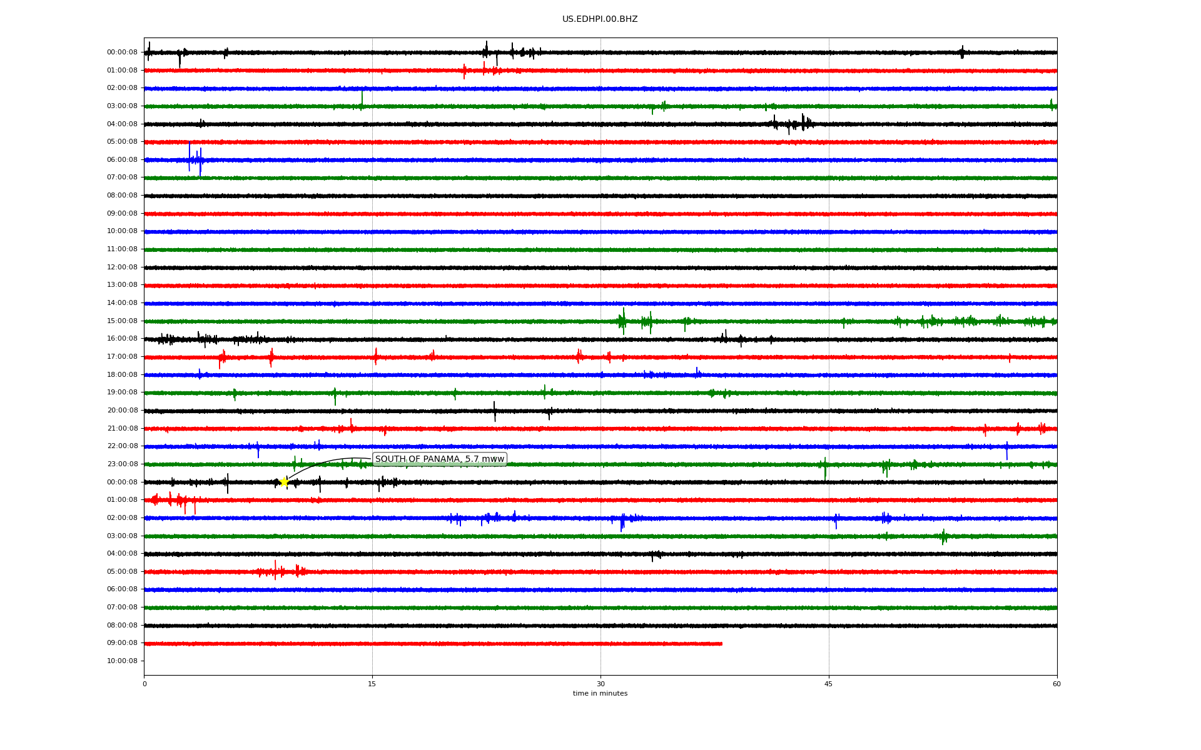Select the 11:00:08 trace time label
Image resolution: width=1201 pixels, height=750 pixels.
pos(122,249)
